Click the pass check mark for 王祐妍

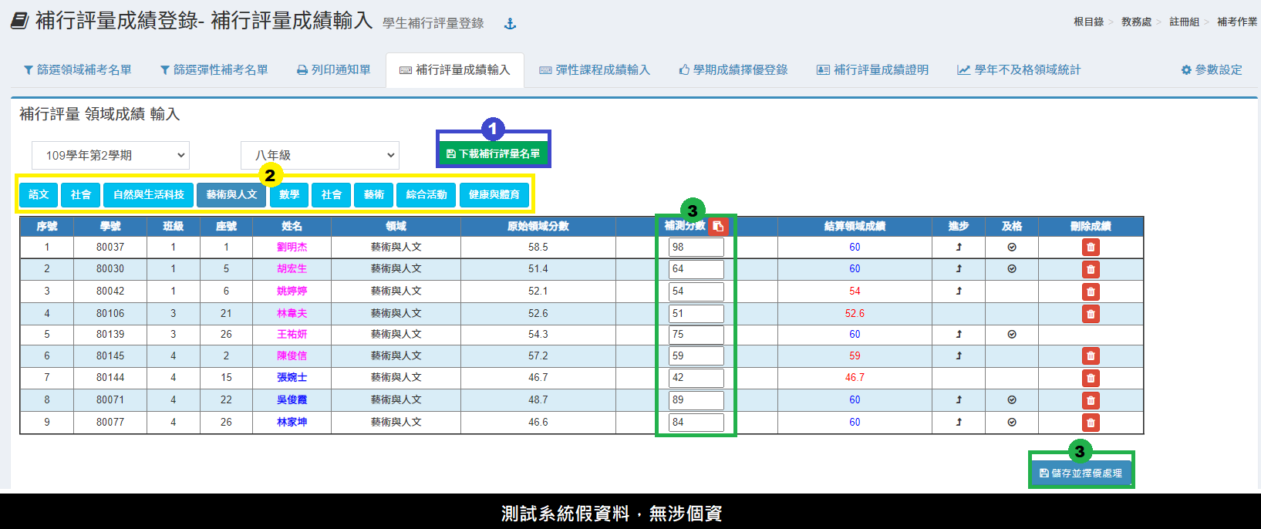pyautogui.click(x=1011, y=335)
